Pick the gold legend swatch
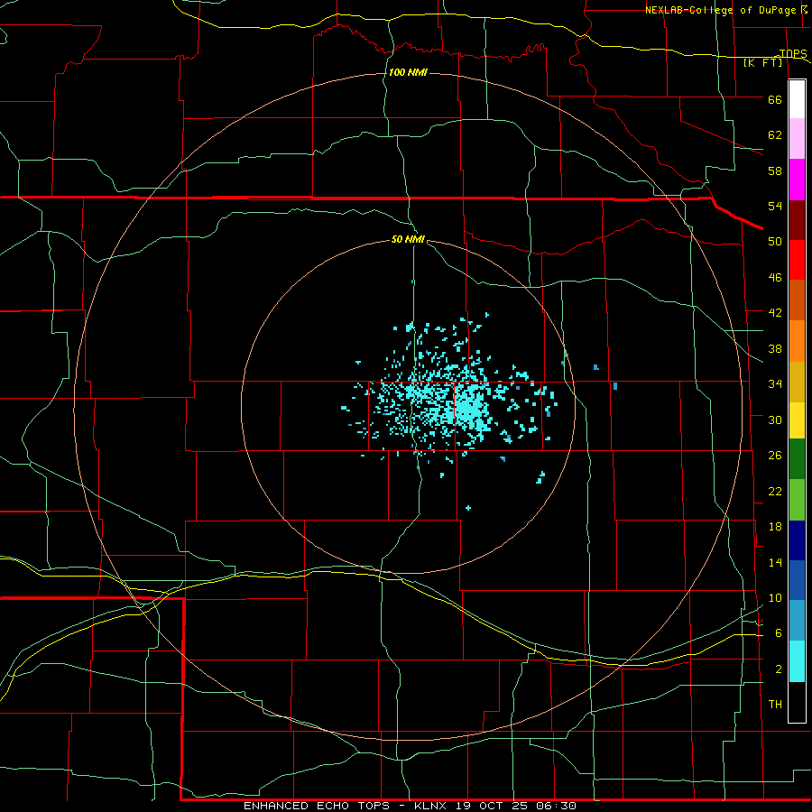Viewport: 812px width, 812px height. coord(797,382)
